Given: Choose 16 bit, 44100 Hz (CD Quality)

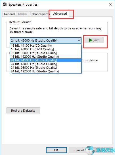Looking at the screenshot, I should [x=46, y=46].
